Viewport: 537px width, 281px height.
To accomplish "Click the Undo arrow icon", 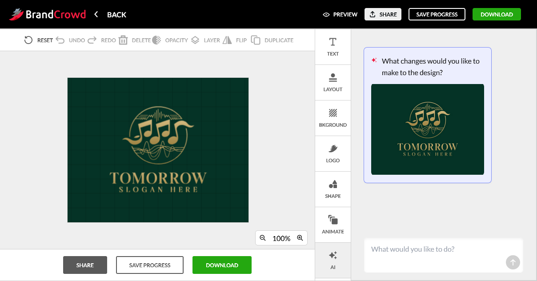I will [60, 40].
